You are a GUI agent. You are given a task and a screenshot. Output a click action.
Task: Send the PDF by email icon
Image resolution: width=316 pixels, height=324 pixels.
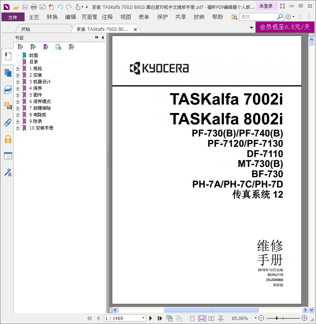coord(43,7)
